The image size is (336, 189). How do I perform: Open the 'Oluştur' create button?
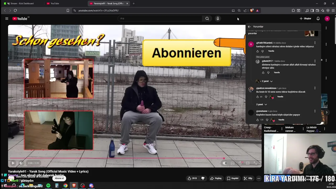pyautogui.click(x=305, y=18)
